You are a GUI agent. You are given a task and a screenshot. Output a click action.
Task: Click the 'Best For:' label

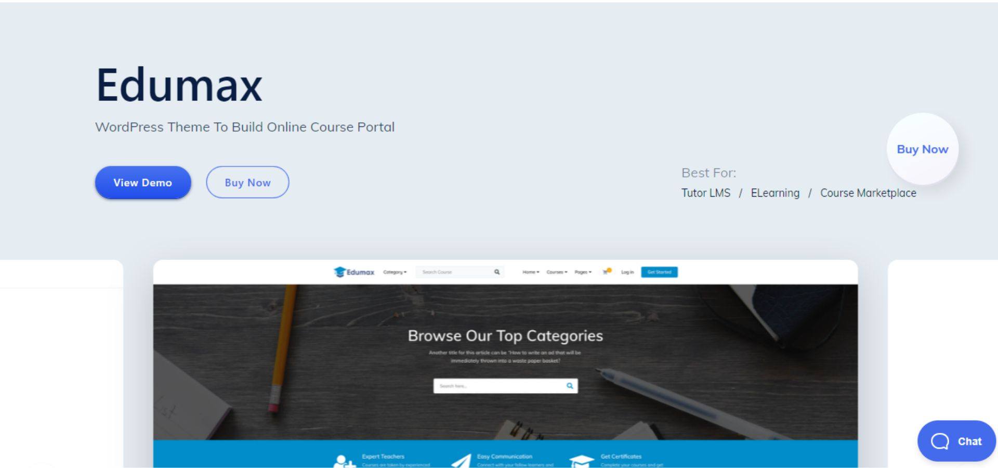click(x=708, y=173)
